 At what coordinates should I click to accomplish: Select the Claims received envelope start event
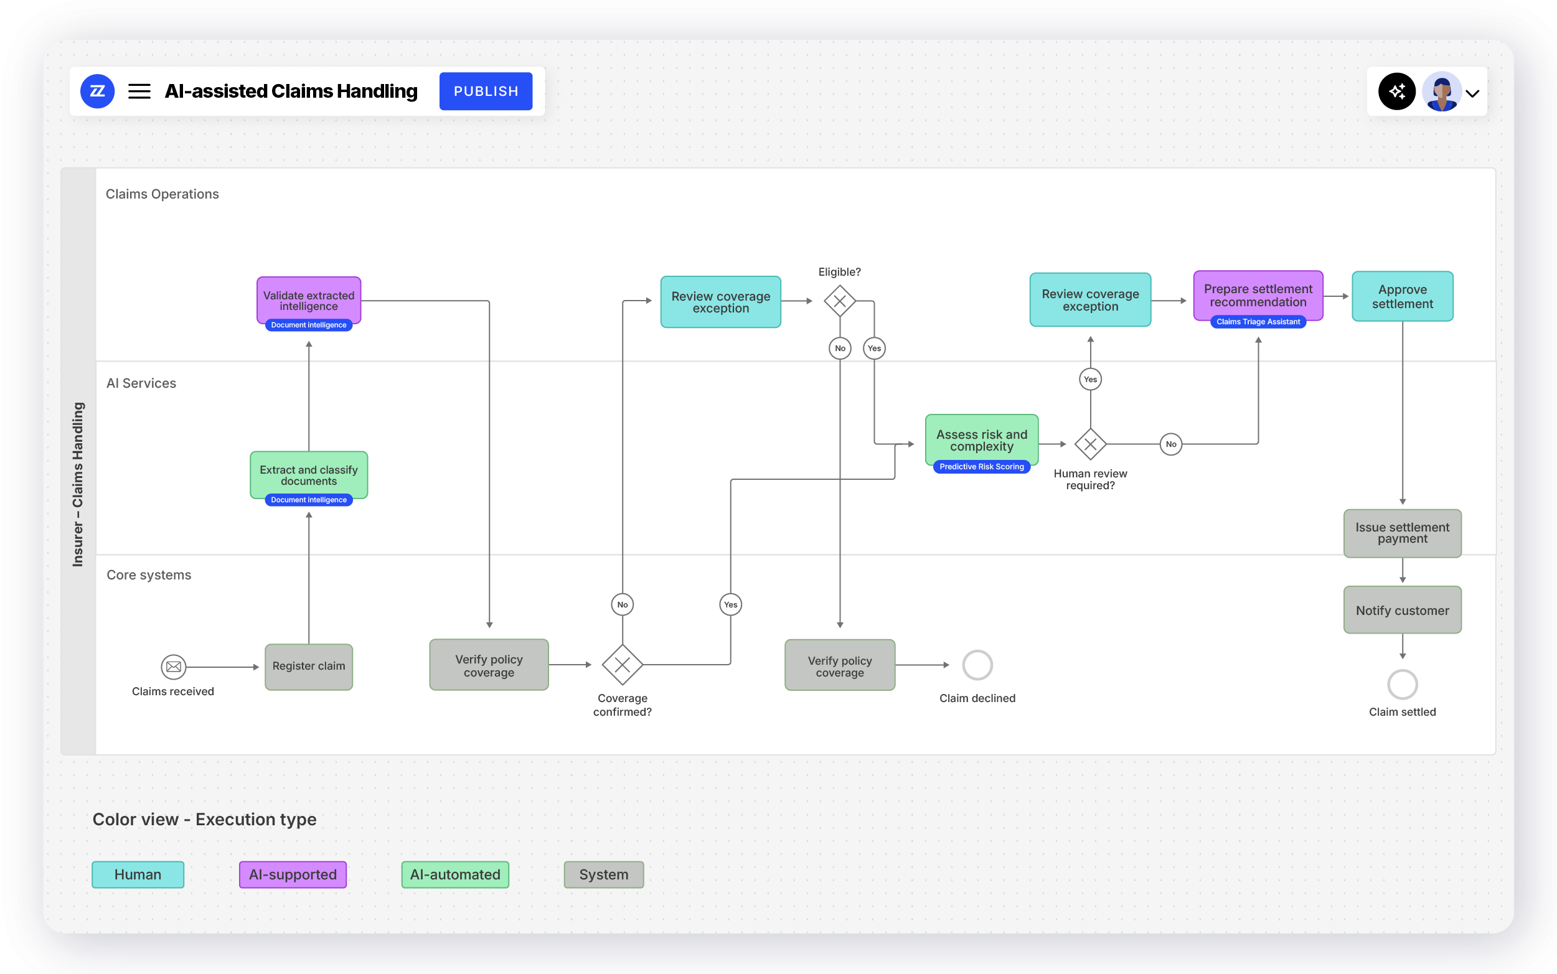pos(173,667)
